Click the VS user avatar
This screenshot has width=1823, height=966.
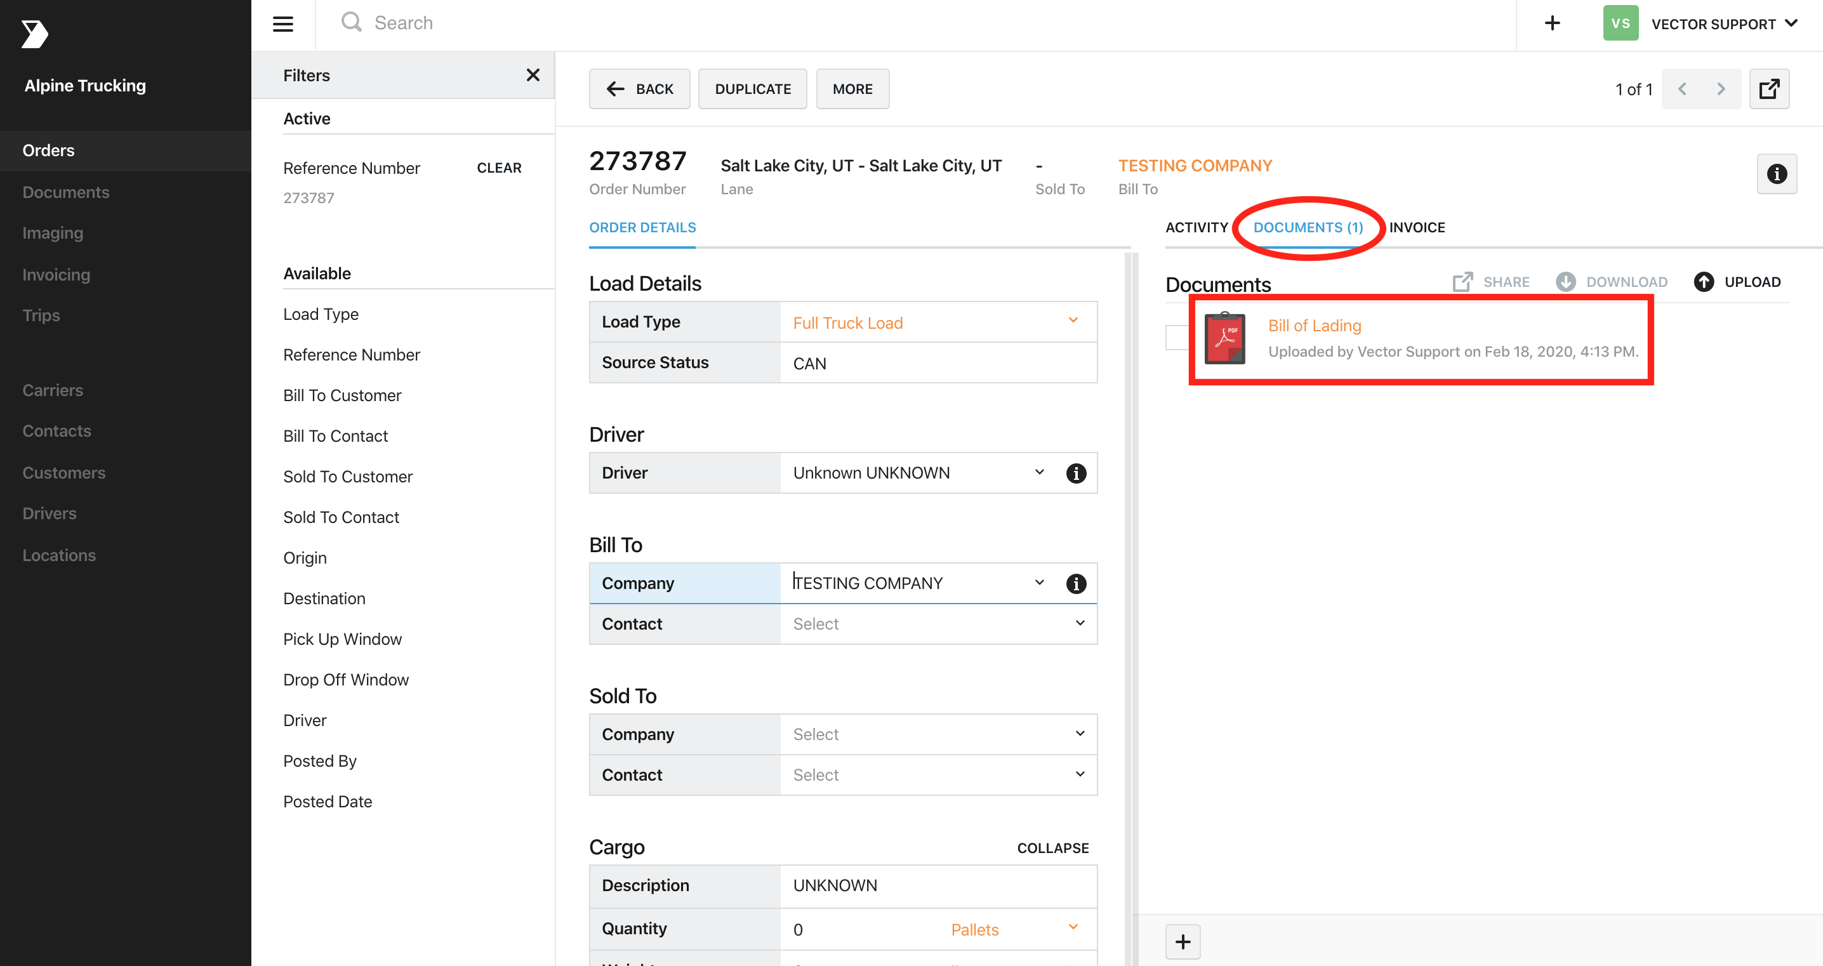click(x=1620, y=23)
